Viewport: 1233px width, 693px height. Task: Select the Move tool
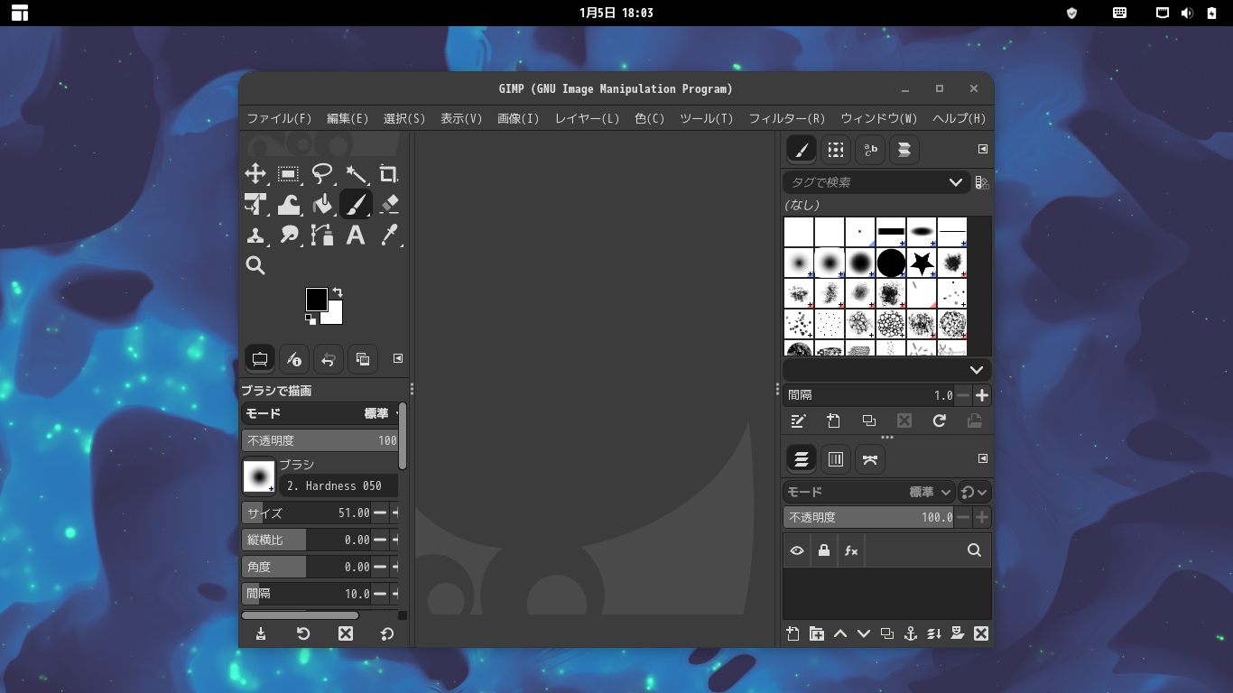coord(255,174)
